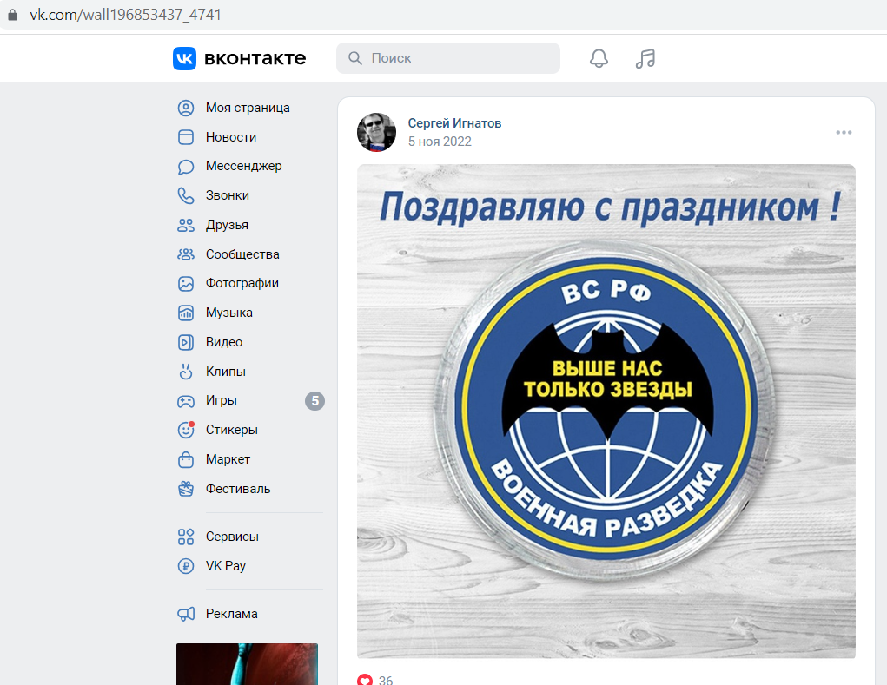Open the Звонки section
The image size is (887, 685).
tap(228, 195)
